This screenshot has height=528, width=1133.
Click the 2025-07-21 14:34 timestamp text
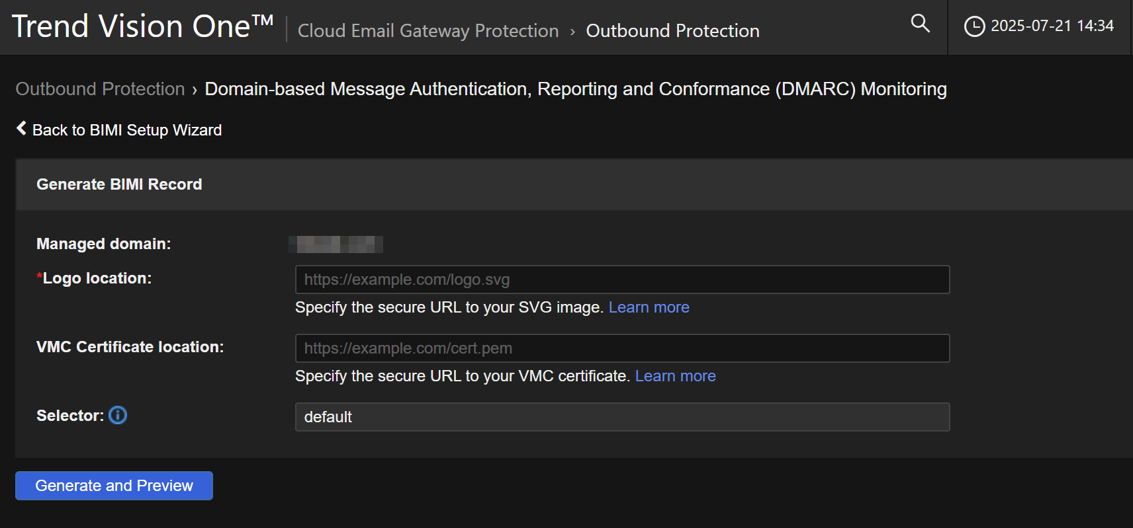pyautogui.click(x=1052, y=26)
